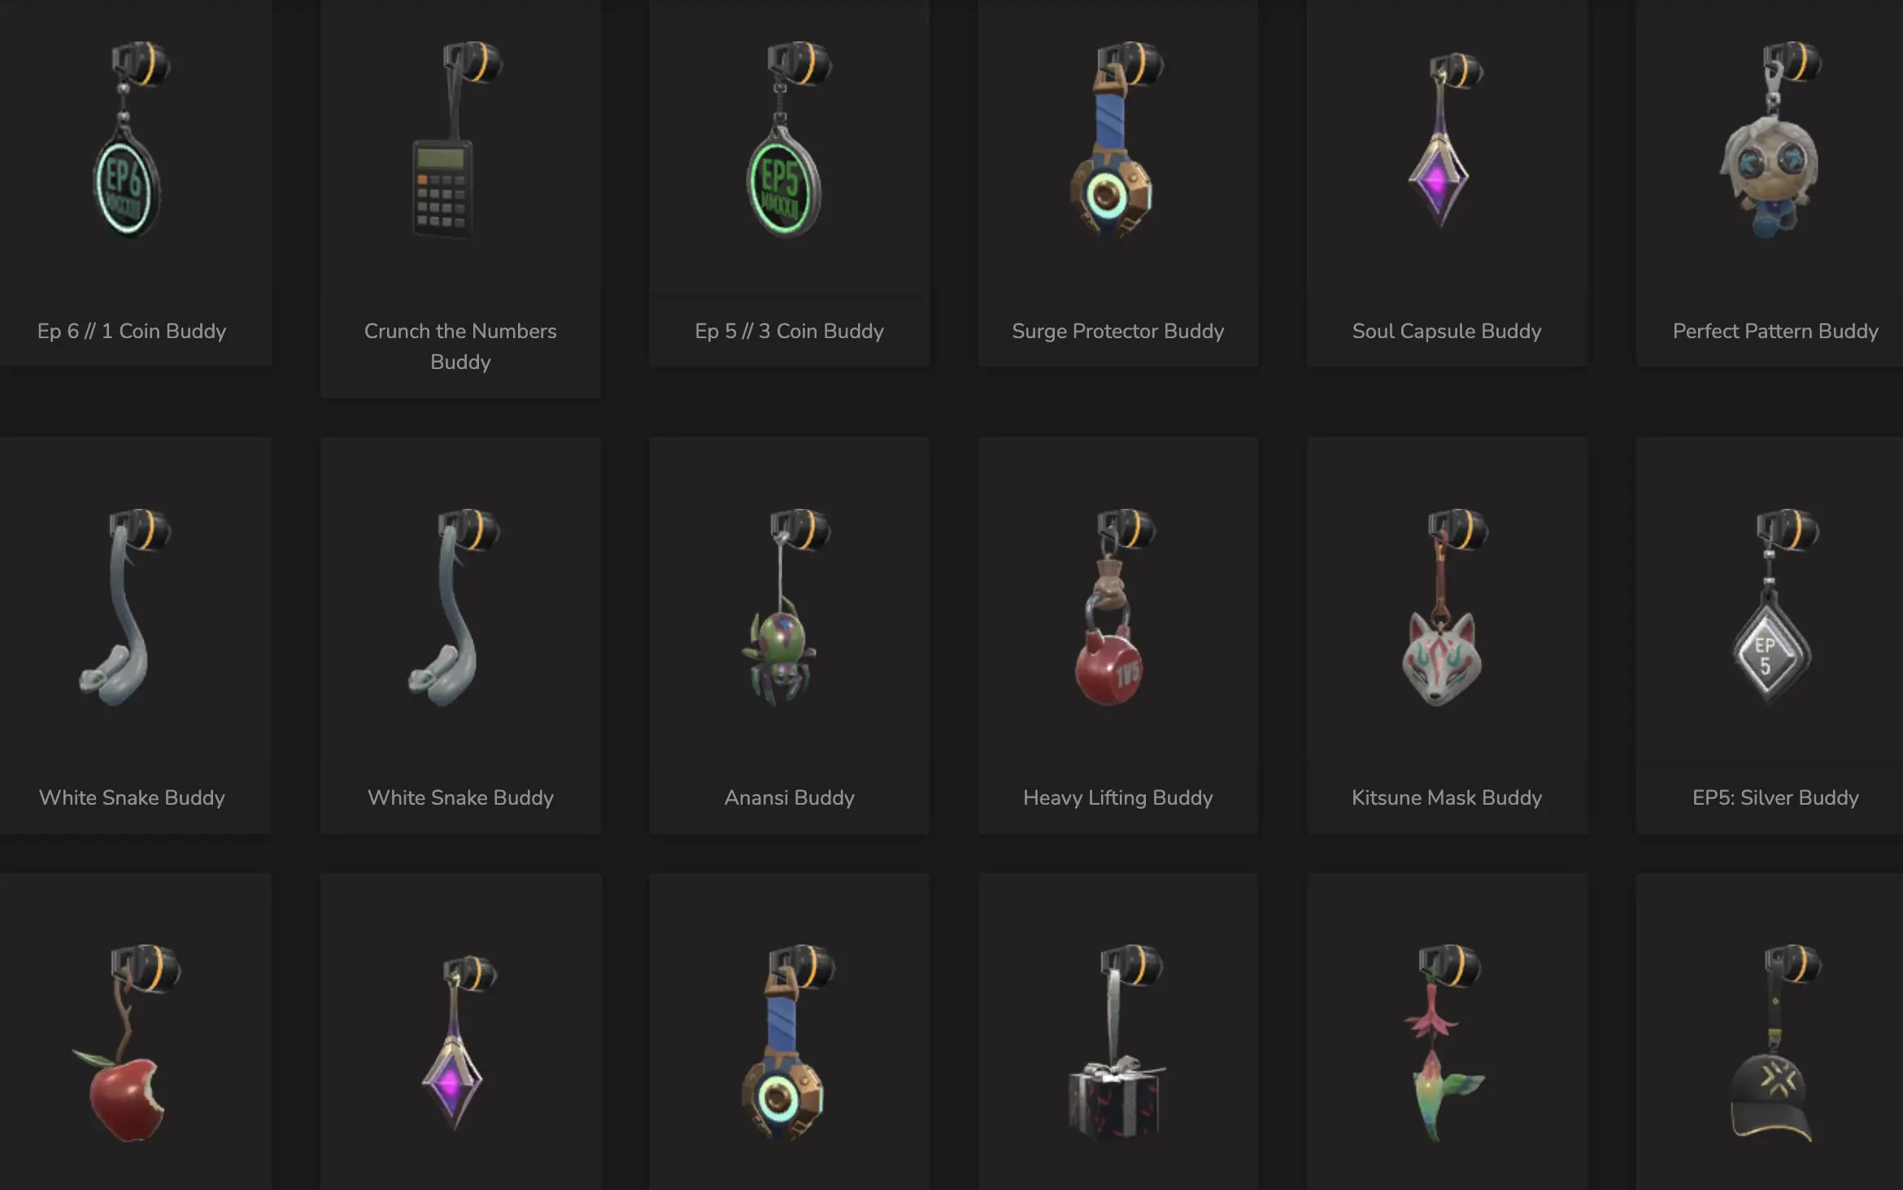1903x1190 pixels.
Task: Select the black gift box buddy
Action: (1117, 1044)
